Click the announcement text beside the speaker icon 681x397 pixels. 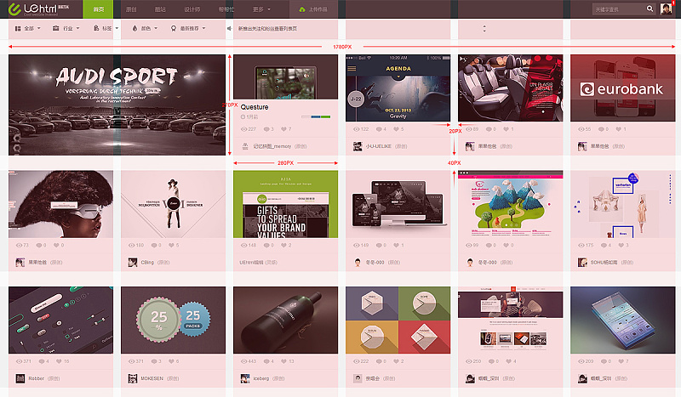tap(267, 28)
